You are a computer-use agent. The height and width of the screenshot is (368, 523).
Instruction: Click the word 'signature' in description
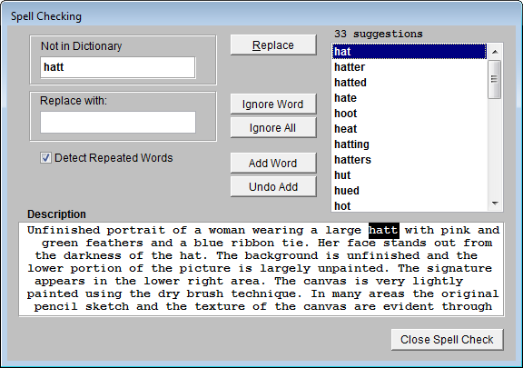pos(459,268)
